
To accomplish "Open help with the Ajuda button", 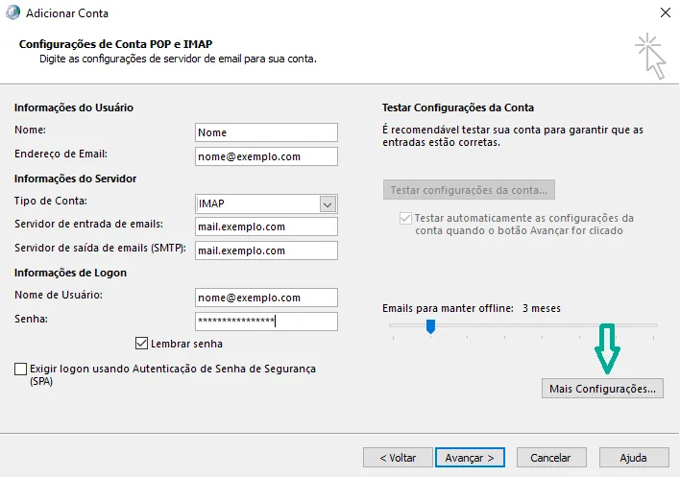I will [634, 458].
